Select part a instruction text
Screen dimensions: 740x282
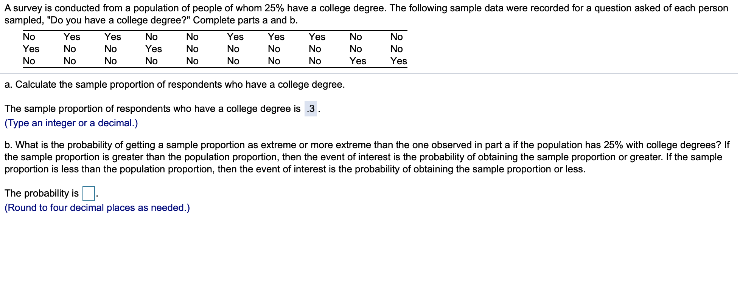[174, 85]
